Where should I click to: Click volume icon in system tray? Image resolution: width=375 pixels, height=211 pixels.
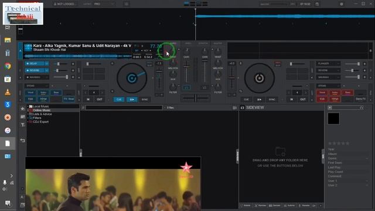pyautogui.click(x=5, y=189)
